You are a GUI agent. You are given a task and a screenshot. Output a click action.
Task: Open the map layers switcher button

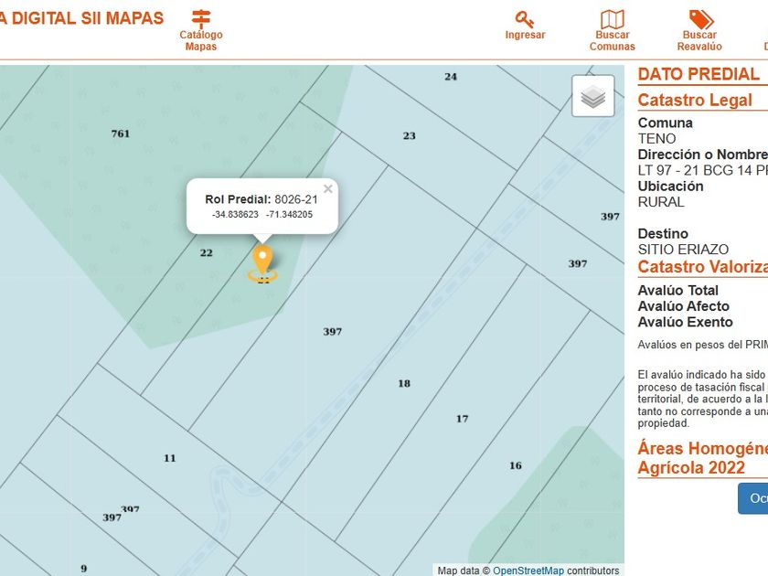[x=593, y=96]
